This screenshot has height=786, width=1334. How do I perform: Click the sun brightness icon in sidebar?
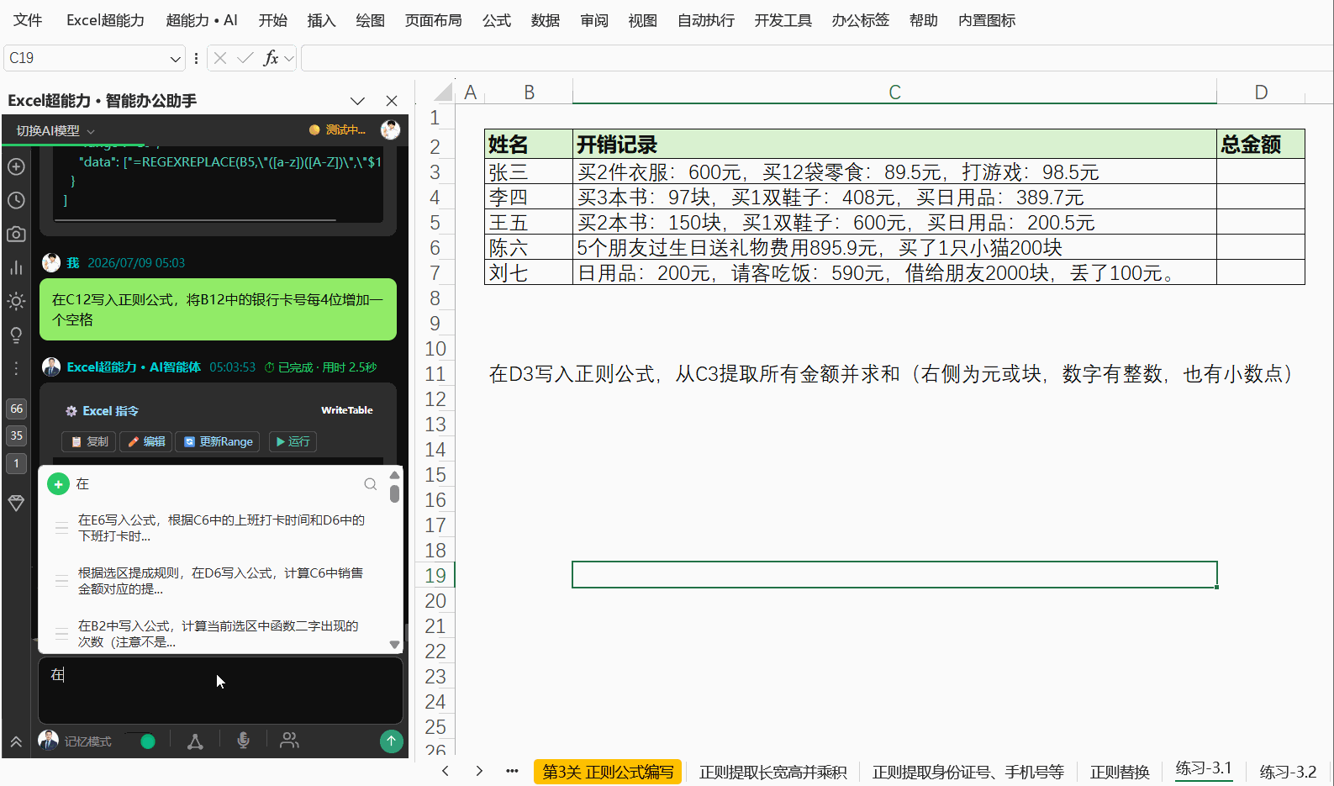(x=16, y=301)
